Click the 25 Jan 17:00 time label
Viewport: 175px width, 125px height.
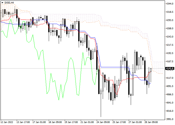(119, 122)
